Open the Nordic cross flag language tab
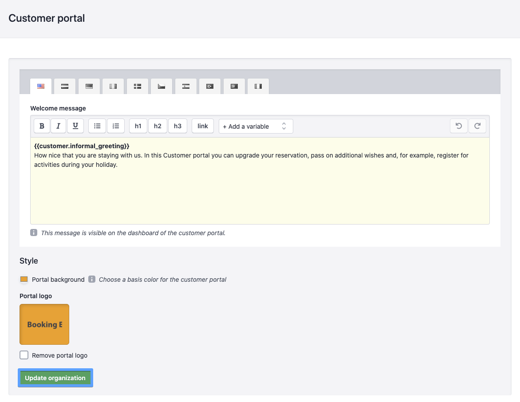 137,86
